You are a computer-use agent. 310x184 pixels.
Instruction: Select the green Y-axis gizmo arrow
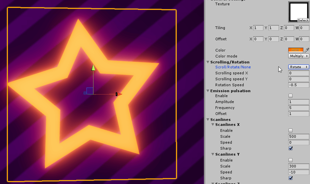point(93,68)
